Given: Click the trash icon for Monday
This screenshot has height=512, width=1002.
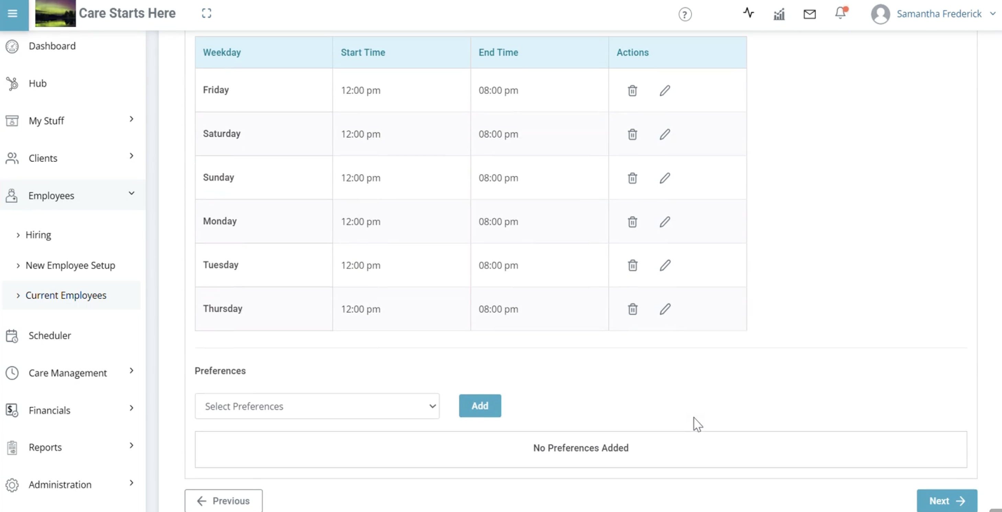Looking at the screenshot, I should [632, 222].
